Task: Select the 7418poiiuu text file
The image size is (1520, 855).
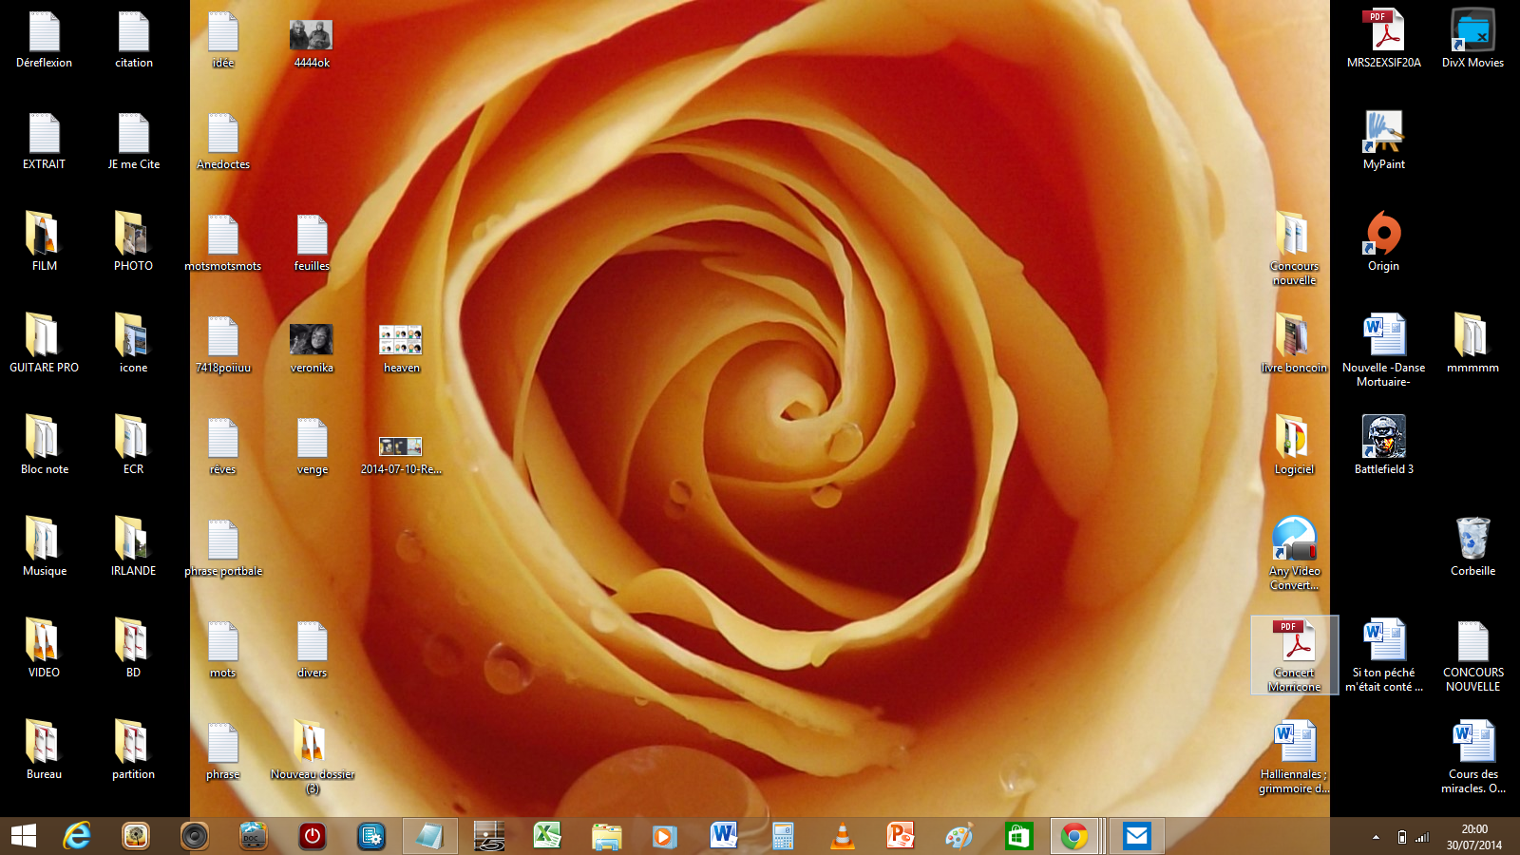Action: [223, 344]
